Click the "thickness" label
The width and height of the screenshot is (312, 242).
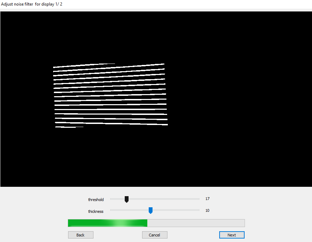(96, 211)
